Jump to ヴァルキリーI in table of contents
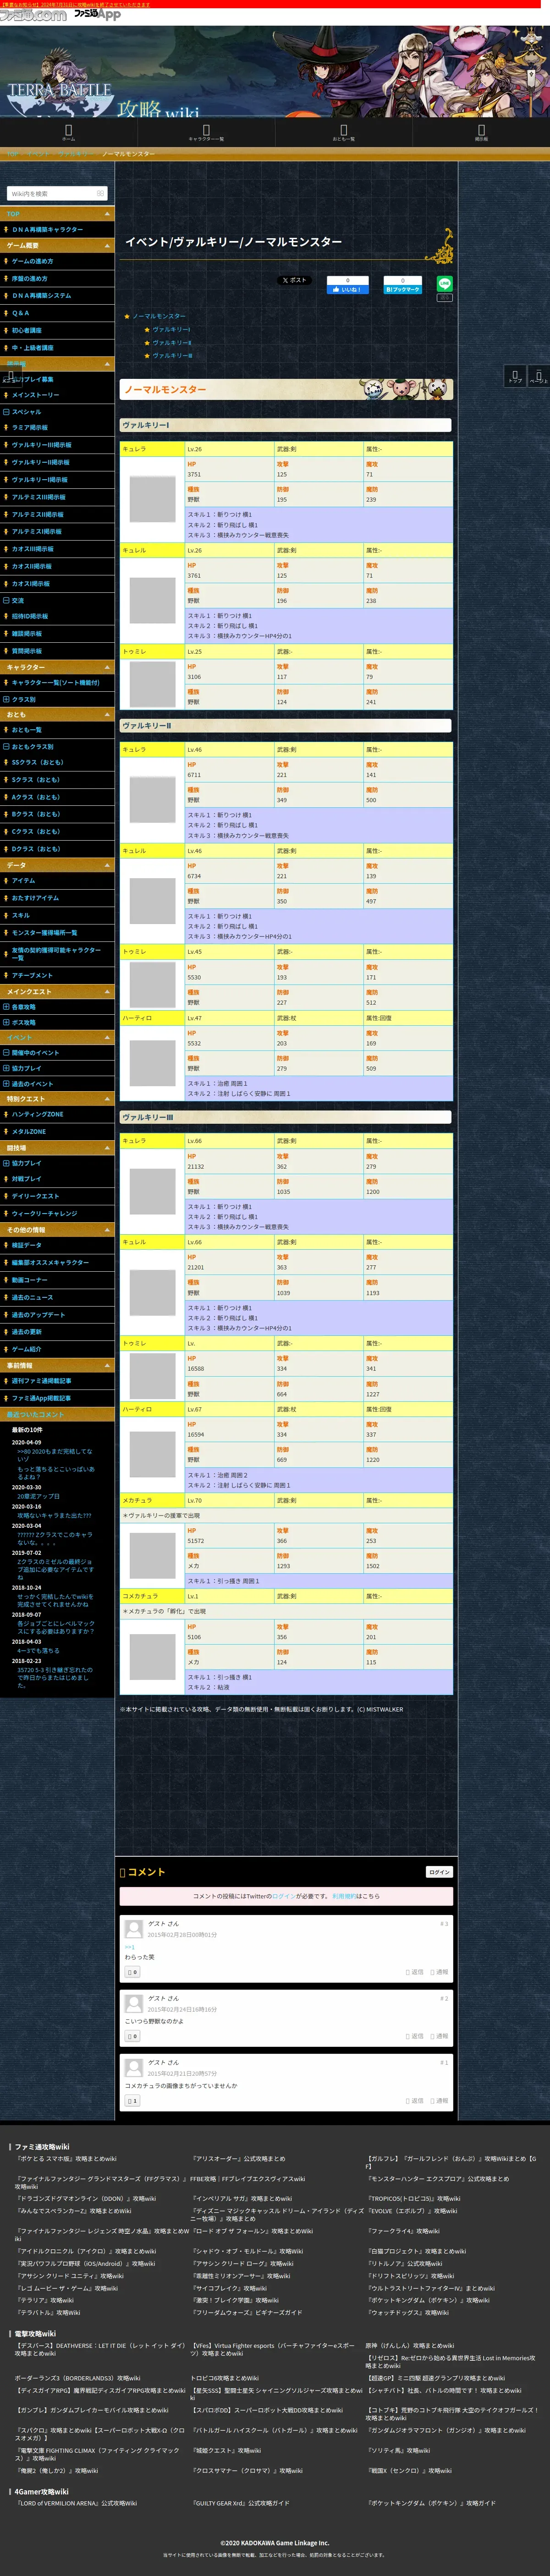This screenshot has height=2576, width=550. [x=171, y=329]
